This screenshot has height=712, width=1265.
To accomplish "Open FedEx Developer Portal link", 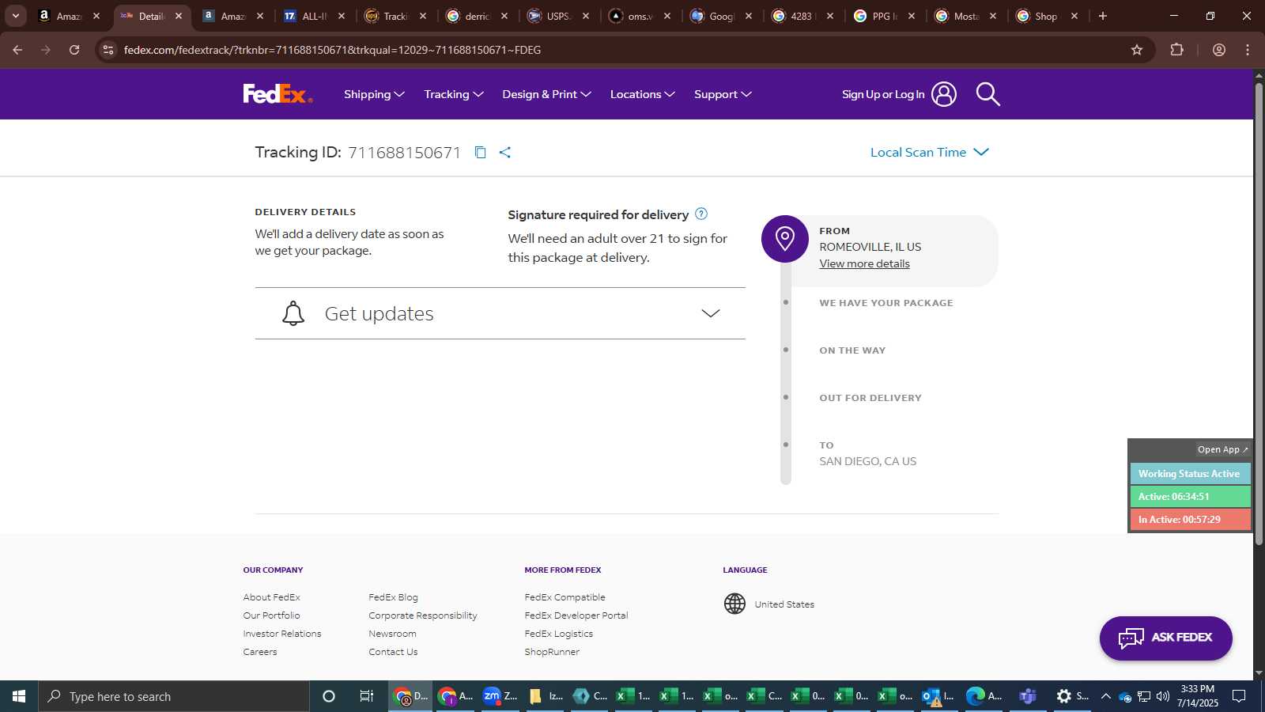I will 576,615.
